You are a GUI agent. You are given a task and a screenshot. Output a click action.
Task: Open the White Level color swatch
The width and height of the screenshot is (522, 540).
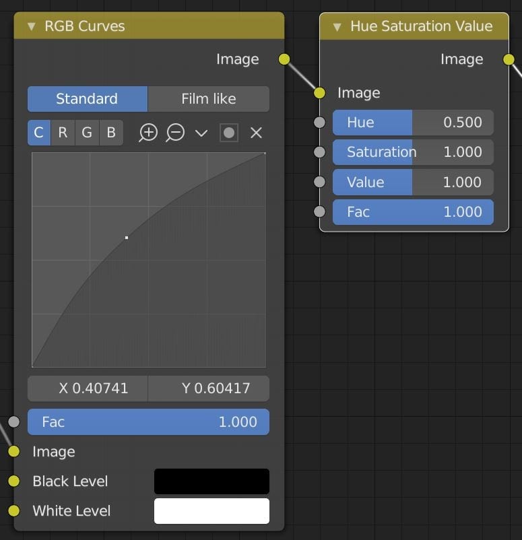[211, 511]
